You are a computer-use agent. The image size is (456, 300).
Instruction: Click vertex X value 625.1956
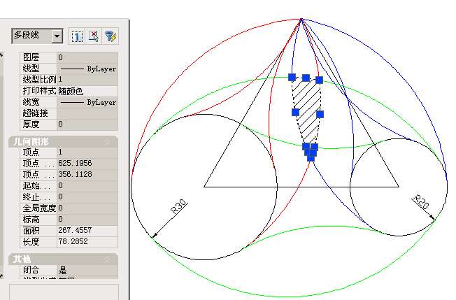click(87, 163)
